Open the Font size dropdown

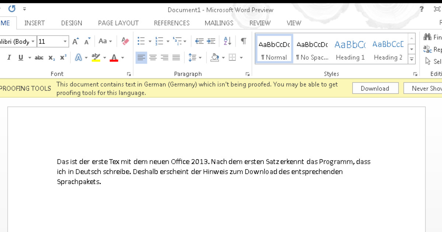(x=66, y=41)
